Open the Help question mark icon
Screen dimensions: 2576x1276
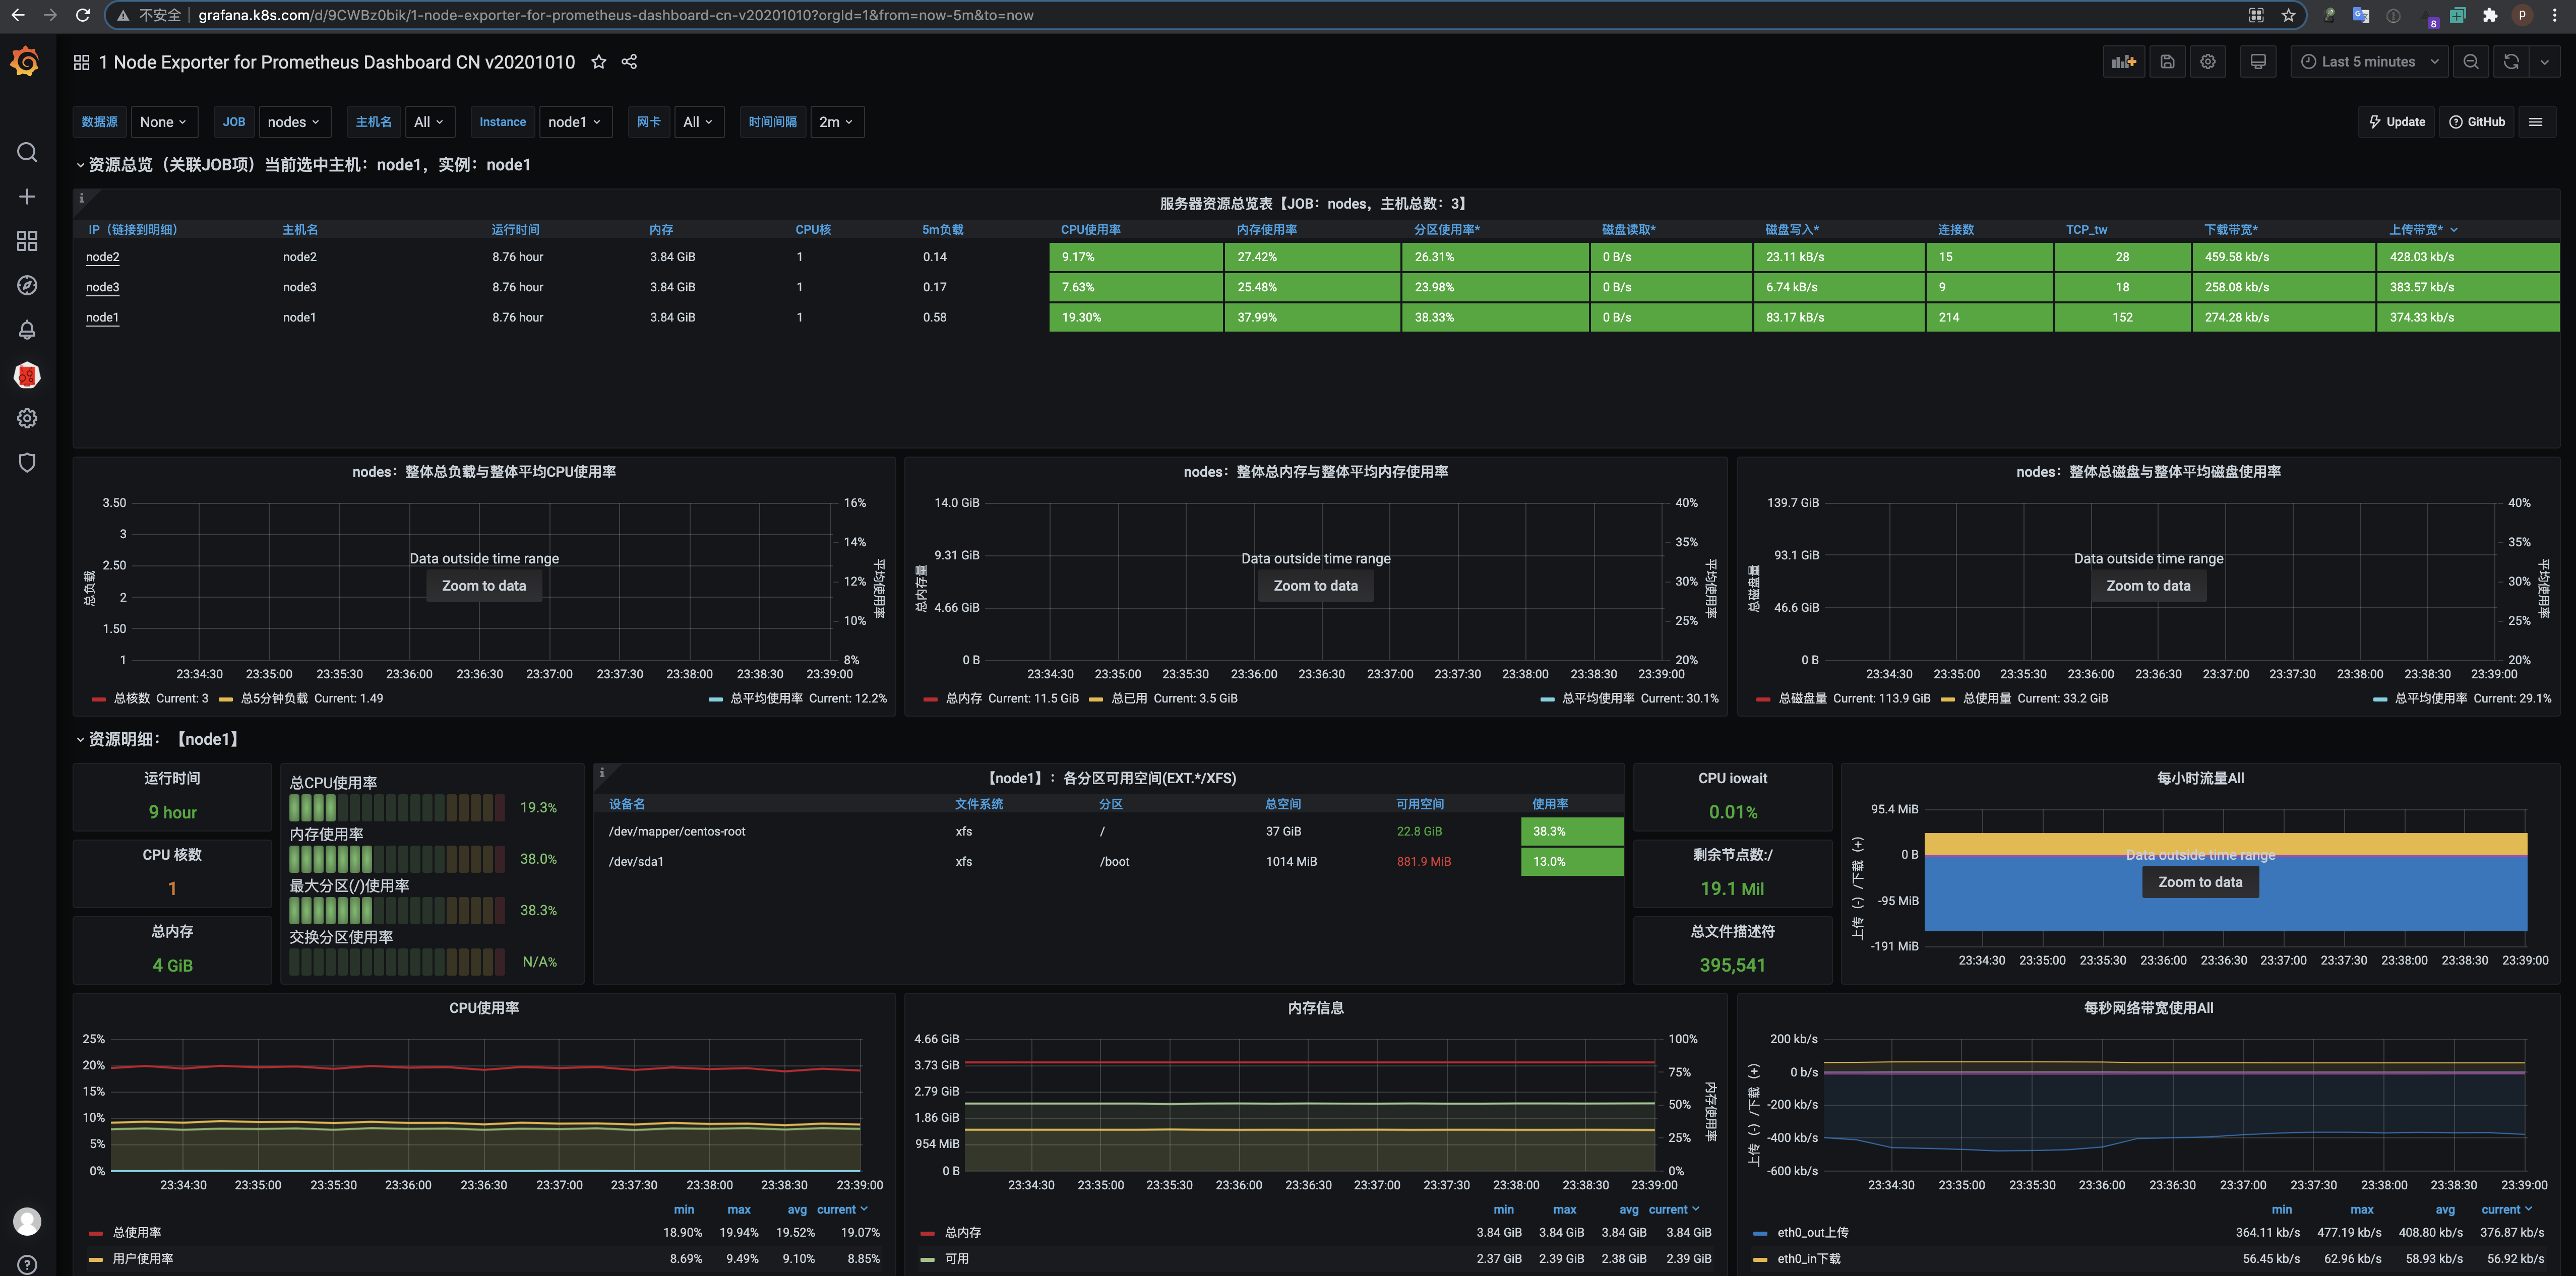coord(27,1265)
